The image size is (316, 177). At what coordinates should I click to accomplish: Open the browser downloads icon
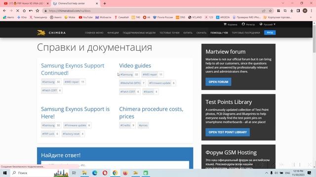[292, 11]
